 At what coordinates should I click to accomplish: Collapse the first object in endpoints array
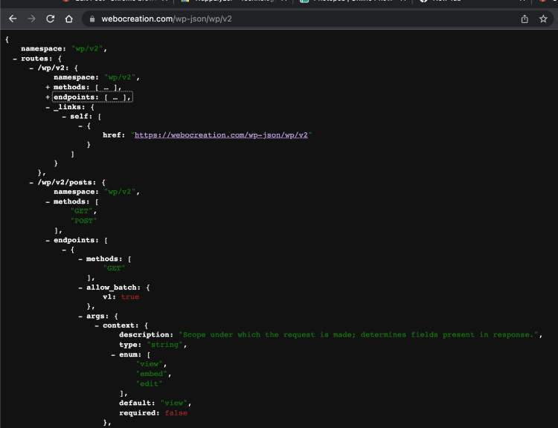64,250
